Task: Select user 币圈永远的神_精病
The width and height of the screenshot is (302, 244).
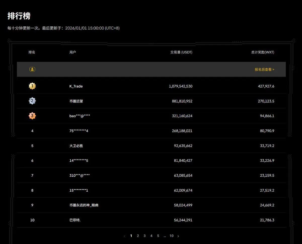Action: [84, 205]
